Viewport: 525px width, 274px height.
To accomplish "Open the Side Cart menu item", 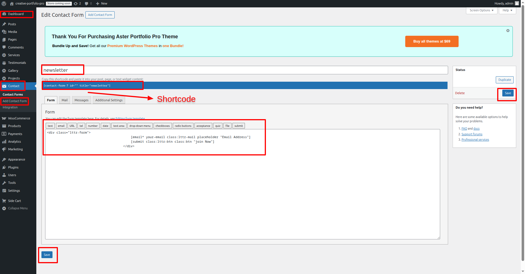I will point(14,201).
